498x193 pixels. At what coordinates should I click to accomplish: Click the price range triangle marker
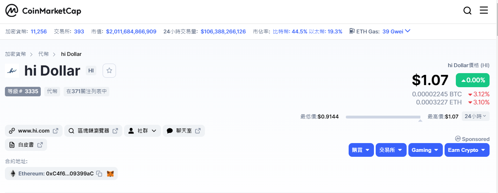pyautogui.click(x=420, y=121)
